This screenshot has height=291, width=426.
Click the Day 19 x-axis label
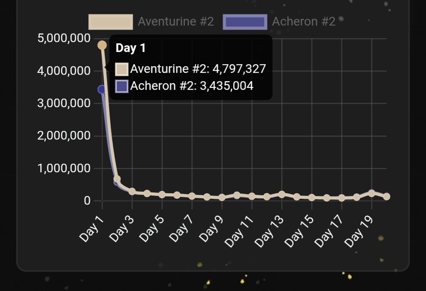(x=359, y=232)
